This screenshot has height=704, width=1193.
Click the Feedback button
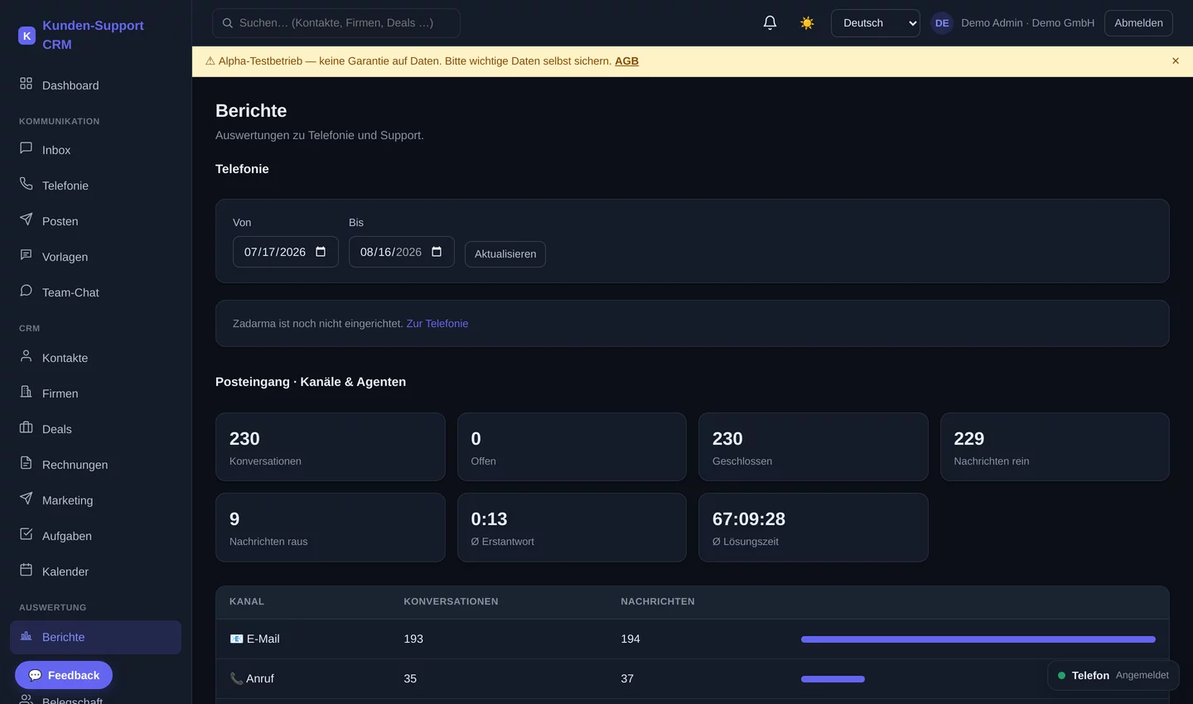[64, 675]
